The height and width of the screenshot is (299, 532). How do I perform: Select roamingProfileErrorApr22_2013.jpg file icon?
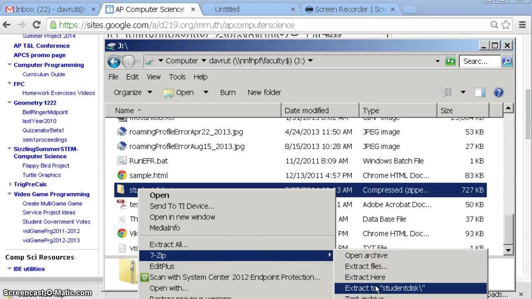pos(121,132)
